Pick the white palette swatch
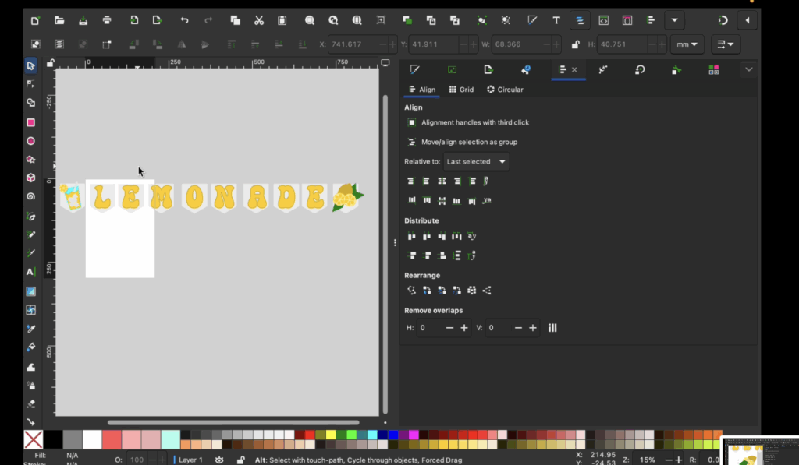The image size is (799, 465). tap(92, 439)
